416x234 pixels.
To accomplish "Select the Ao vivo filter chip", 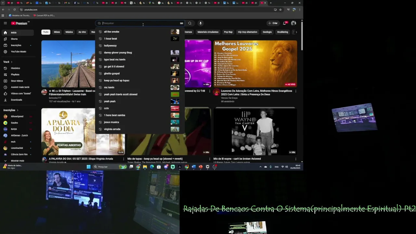I will [x=82, y=32].
